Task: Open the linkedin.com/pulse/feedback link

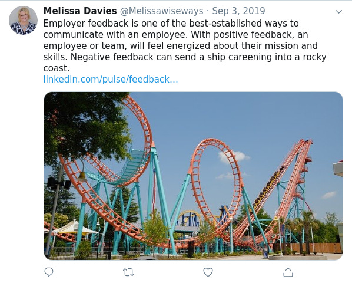Action: pyautogui.click(x=111, y=80)
